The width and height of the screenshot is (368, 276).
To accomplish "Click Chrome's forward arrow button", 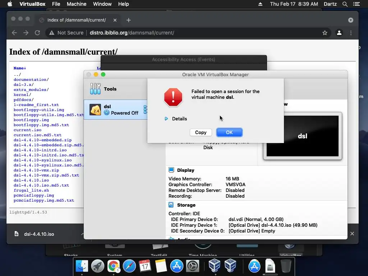I will point(26,33).
